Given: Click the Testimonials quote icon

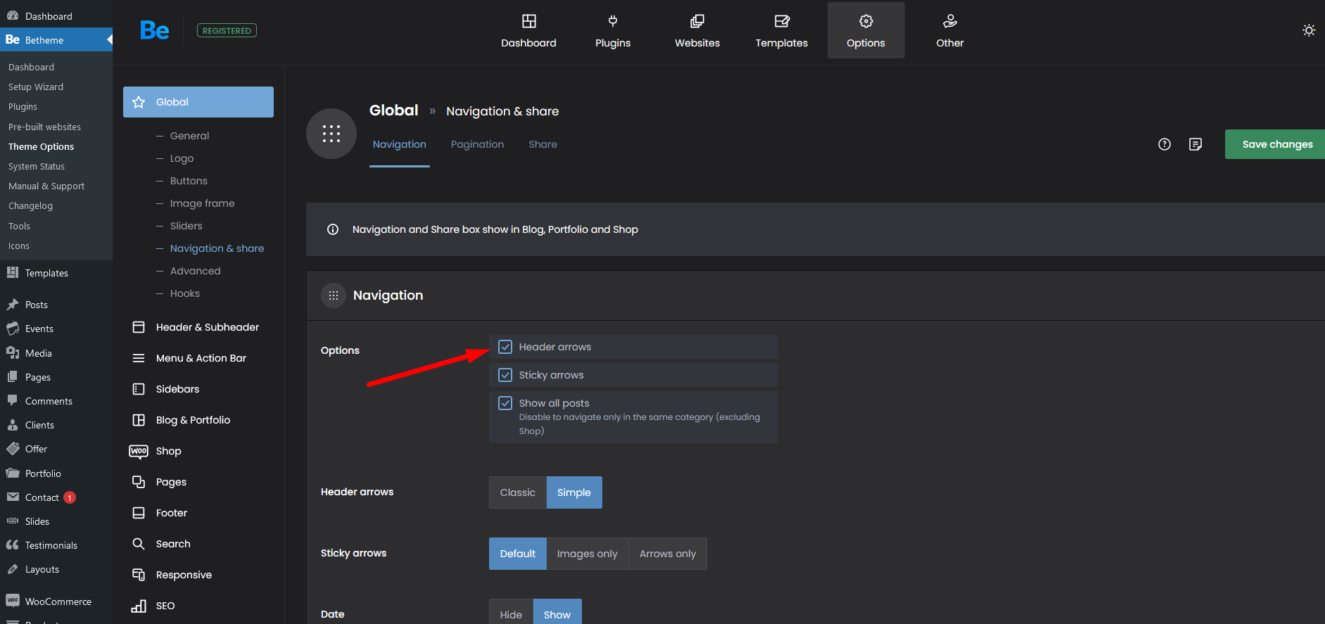Looking at the screenshot, I should pyautogui.click(x=13, y=545).
